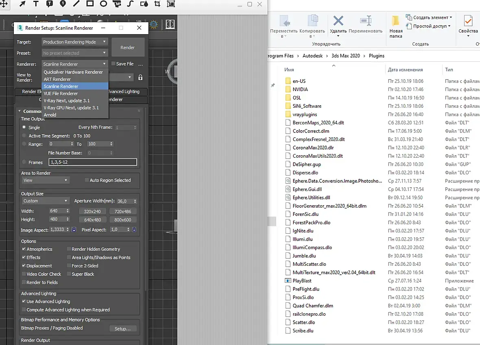Click the Свойства icon in Explorer ribbon

(x=468, y=21)
